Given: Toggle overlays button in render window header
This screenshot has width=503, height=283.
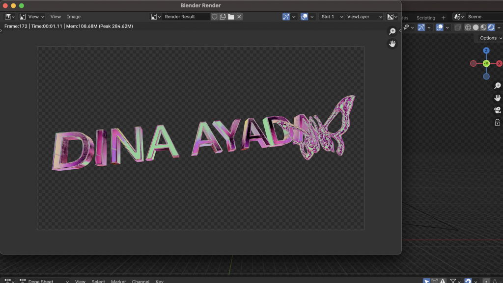Looking at the screenshot, I should coord(304,17).
